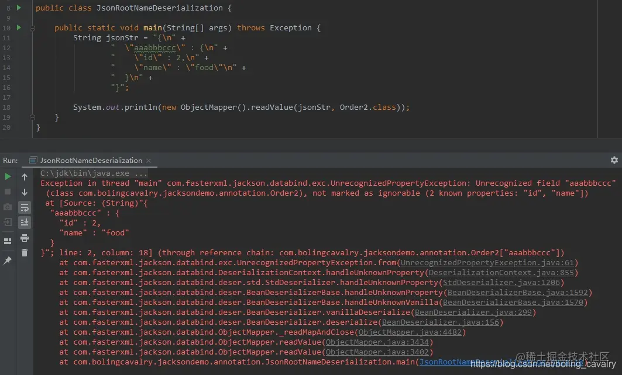The height and width of the screenshot is (375, 622).
Task: Click the Exit icon in the Run toolbar
Action: click(8, 222)
